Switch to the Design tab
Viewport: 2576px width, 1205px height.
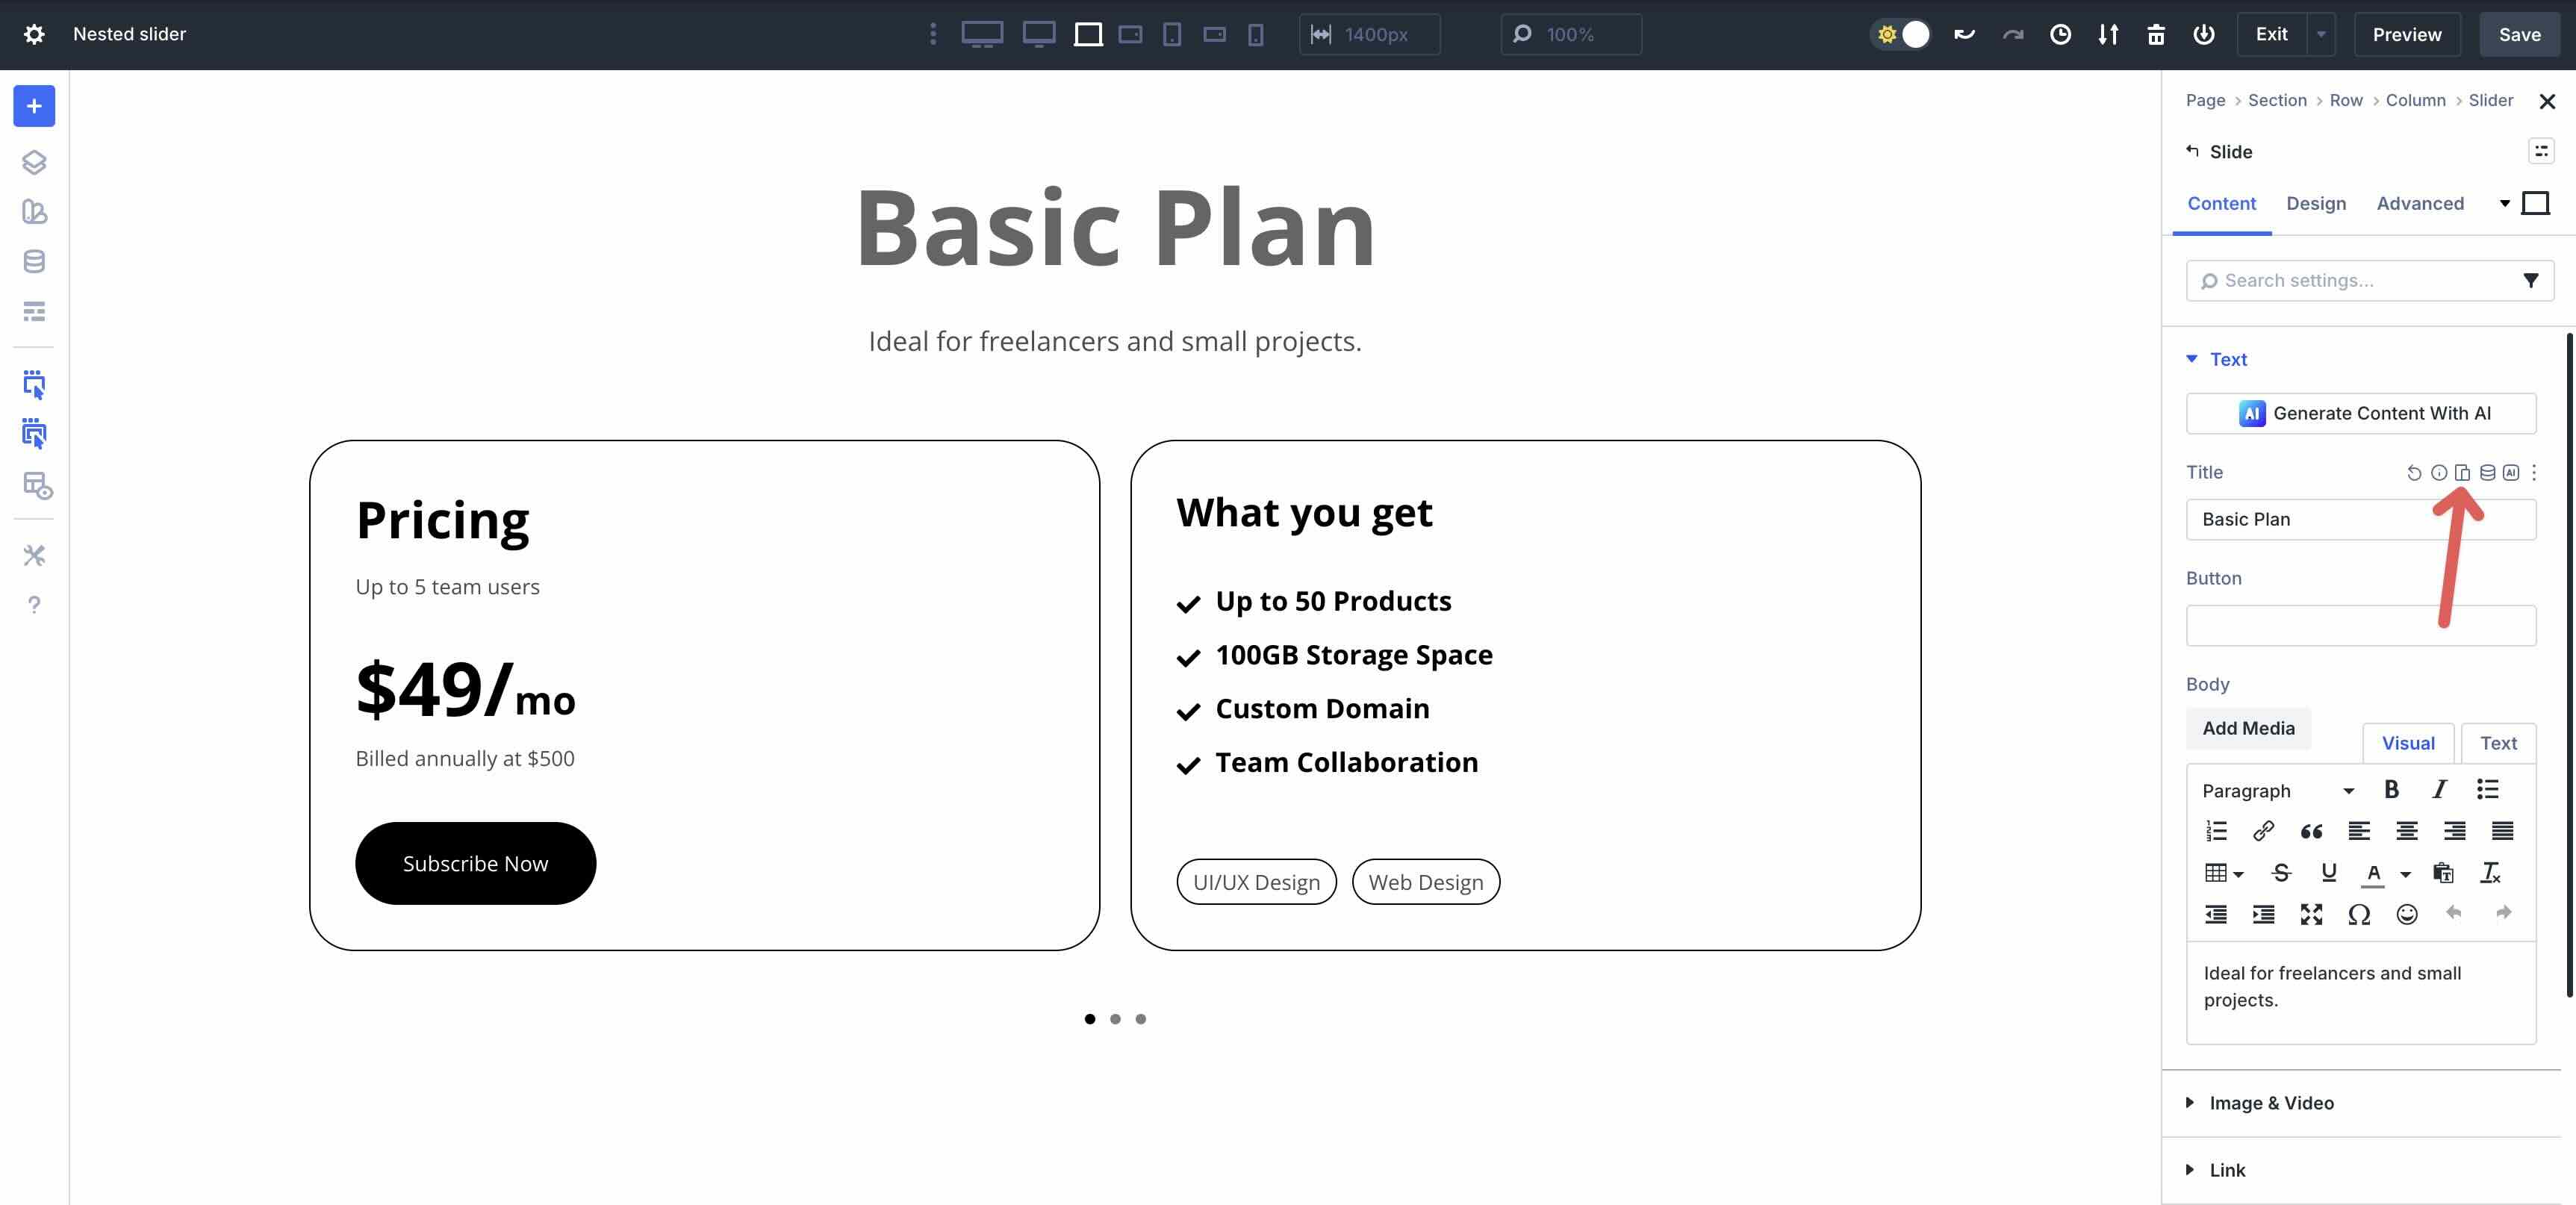[x=2315, y=203]
